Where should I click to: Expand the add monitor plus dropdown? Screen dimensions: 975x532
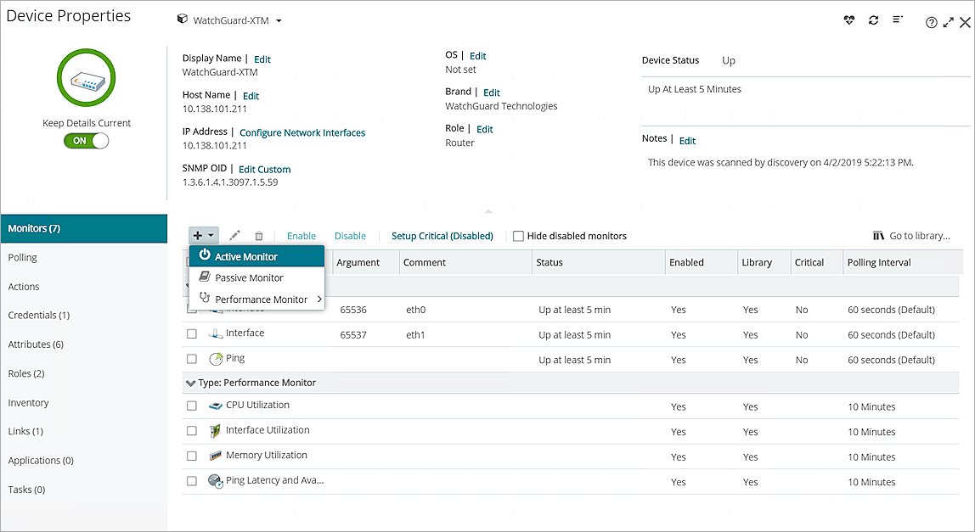tap(203, 236)
